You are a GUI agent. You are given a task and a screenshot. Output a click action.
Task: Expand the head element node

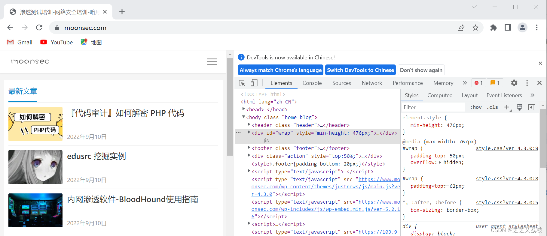pos(243,109)
